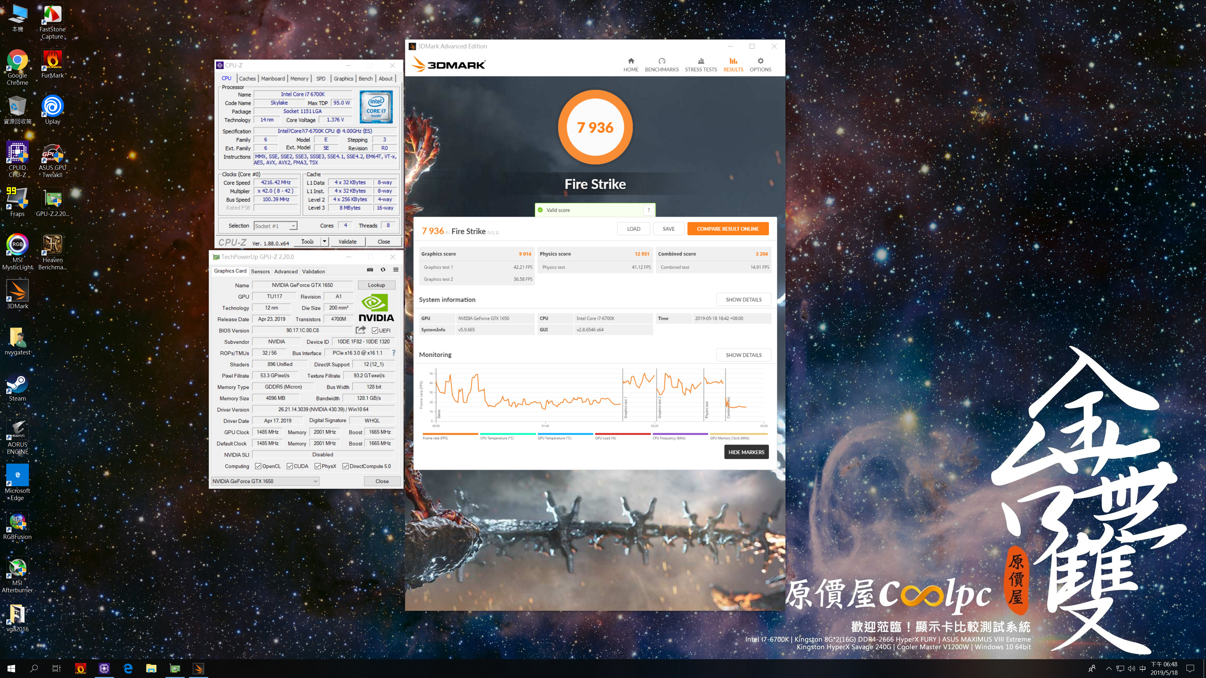Viewport: 1206px width, 678px height.
Task: Launch FurMark desktop icon
Action: (x=52, y=64)
